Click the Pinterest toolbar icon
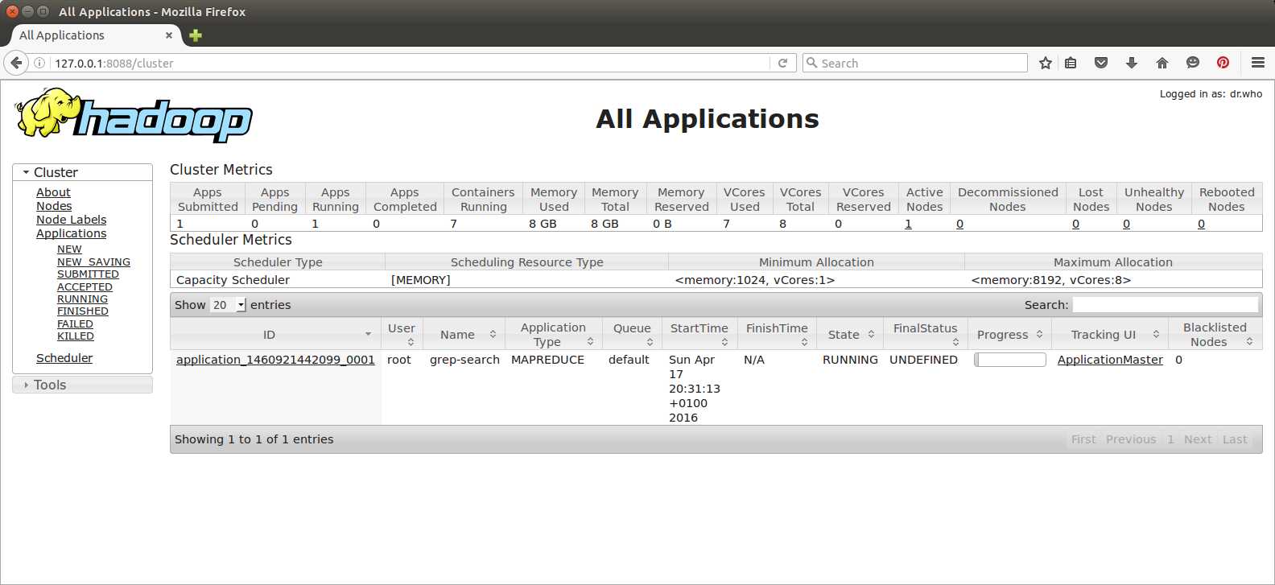The image size is (1275, 585). 1223,63
